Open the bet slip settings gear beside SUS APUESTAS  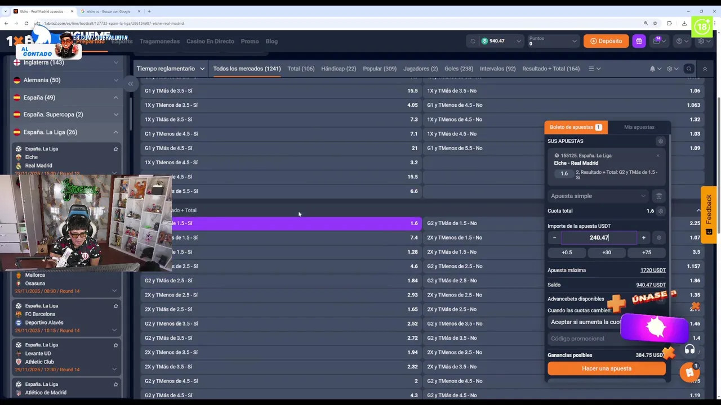click(x=661, y=141)
